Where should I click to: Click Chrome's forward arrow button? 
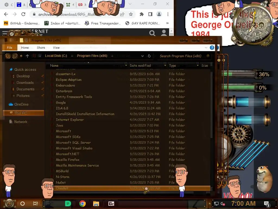[15, 14]
